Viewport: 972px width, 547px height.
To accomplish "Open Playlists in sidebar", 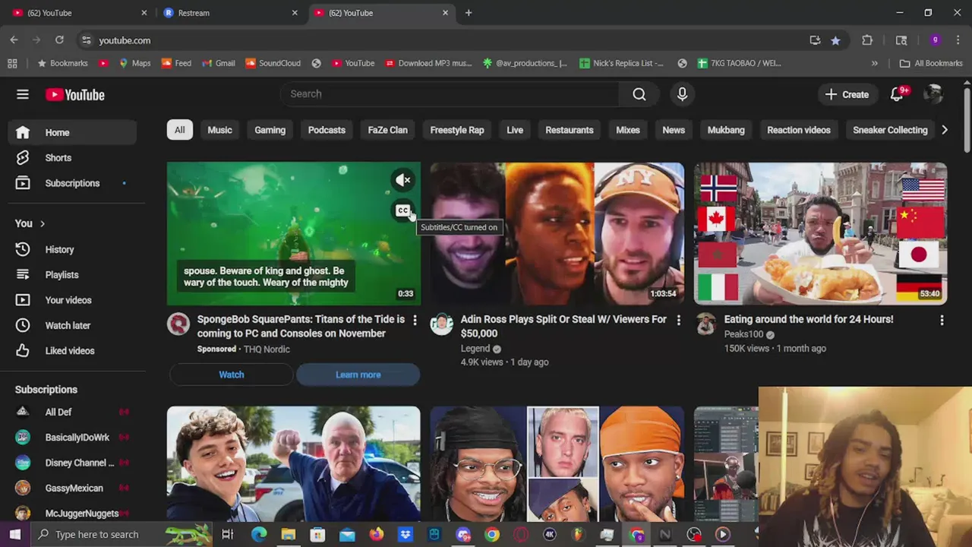I will pos(73,275).
